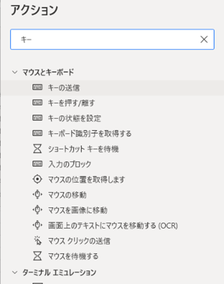This screenshot has height=284, width=224.
Task: Click the mouse icon beside マウスの移動
Action: (x=37, y=195)
